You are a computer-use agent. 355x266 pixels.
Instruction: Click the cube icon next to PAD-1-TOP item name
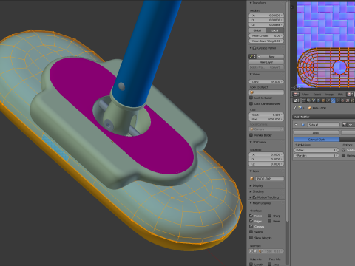coord(251,179)
